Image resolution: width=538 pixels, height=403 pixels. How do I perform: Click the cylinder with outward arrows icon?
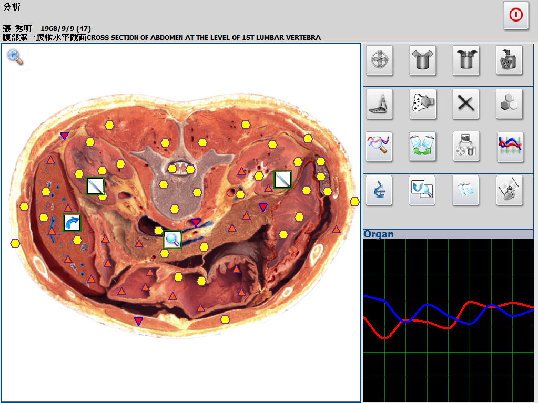(x=422, y=61)
